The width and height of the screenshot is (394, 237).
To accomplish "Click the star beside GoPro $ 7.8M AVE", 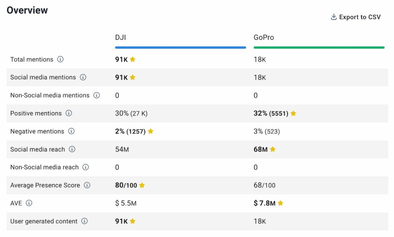I will click(280, 203).
